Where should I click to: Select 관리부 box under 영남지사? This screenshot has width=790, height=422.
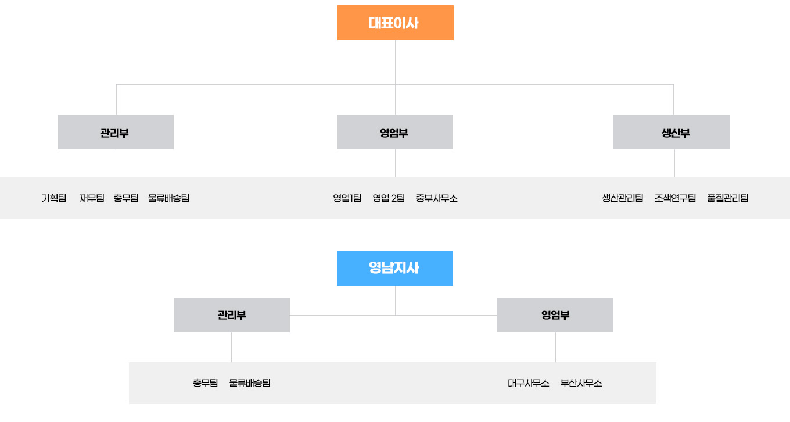232,315
